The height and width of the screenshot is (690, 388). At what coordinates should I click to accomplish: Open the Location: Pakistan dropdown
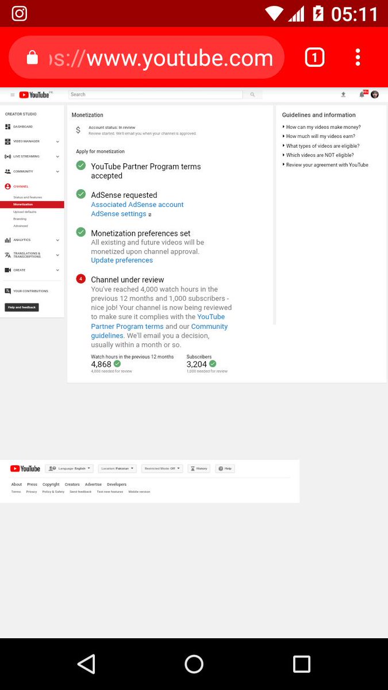tap(117, 469)
